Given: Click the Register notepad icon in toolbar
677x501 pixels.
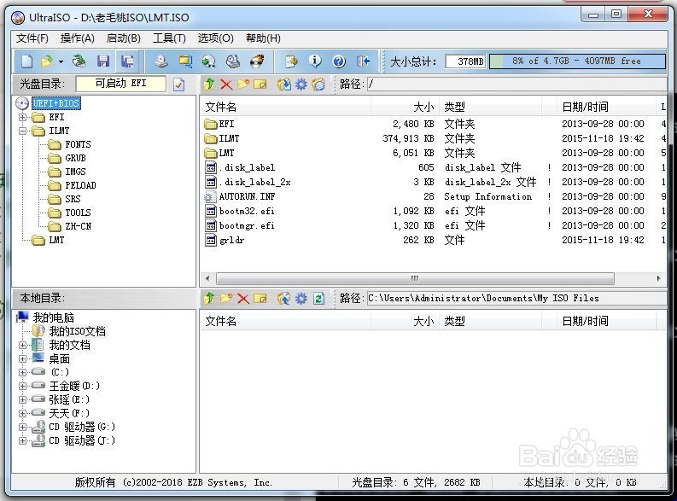Looking at the screenshot, I should (x=291, y=61).
